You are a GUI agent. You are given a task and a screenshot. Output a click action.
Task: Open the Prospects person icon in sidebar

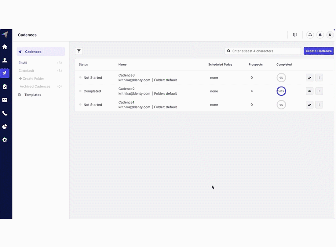[5, 60]
